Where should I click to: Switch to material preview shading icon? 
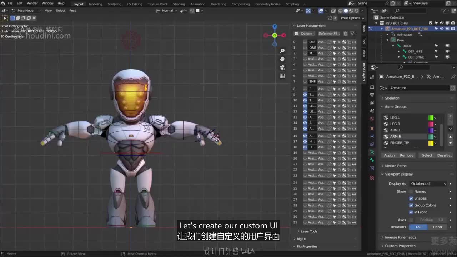351,11
